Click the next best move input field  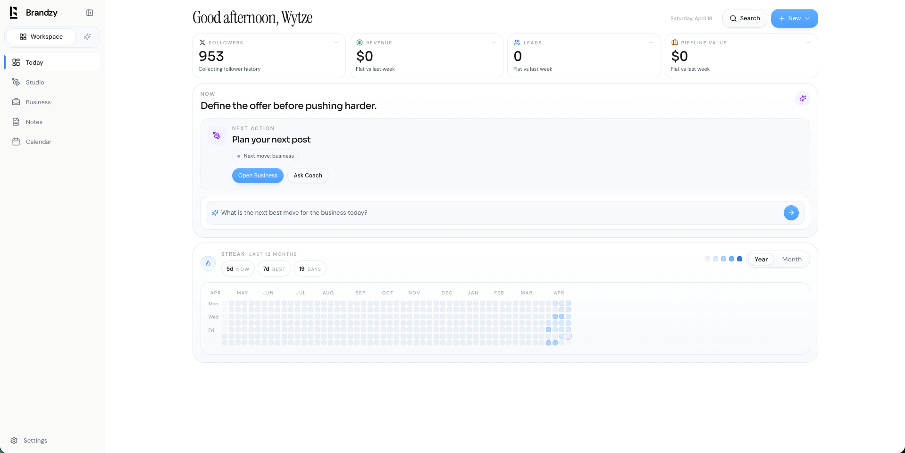(495, 213)
